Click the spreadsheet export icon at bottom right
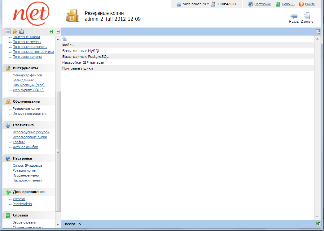This screenshot has width=324, height=231. pos(317,224)
